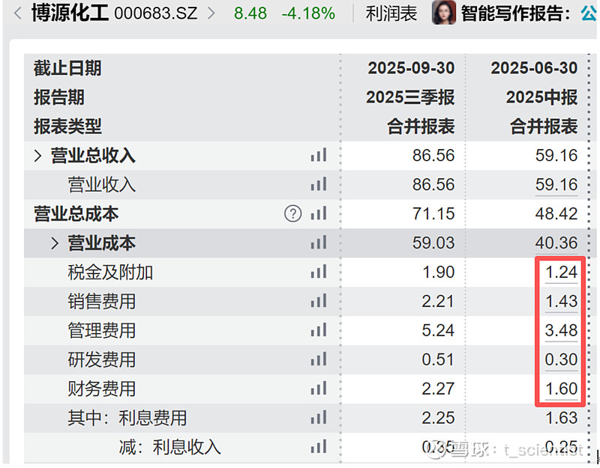Select the 管理费用 row label

tap(102, 330)
